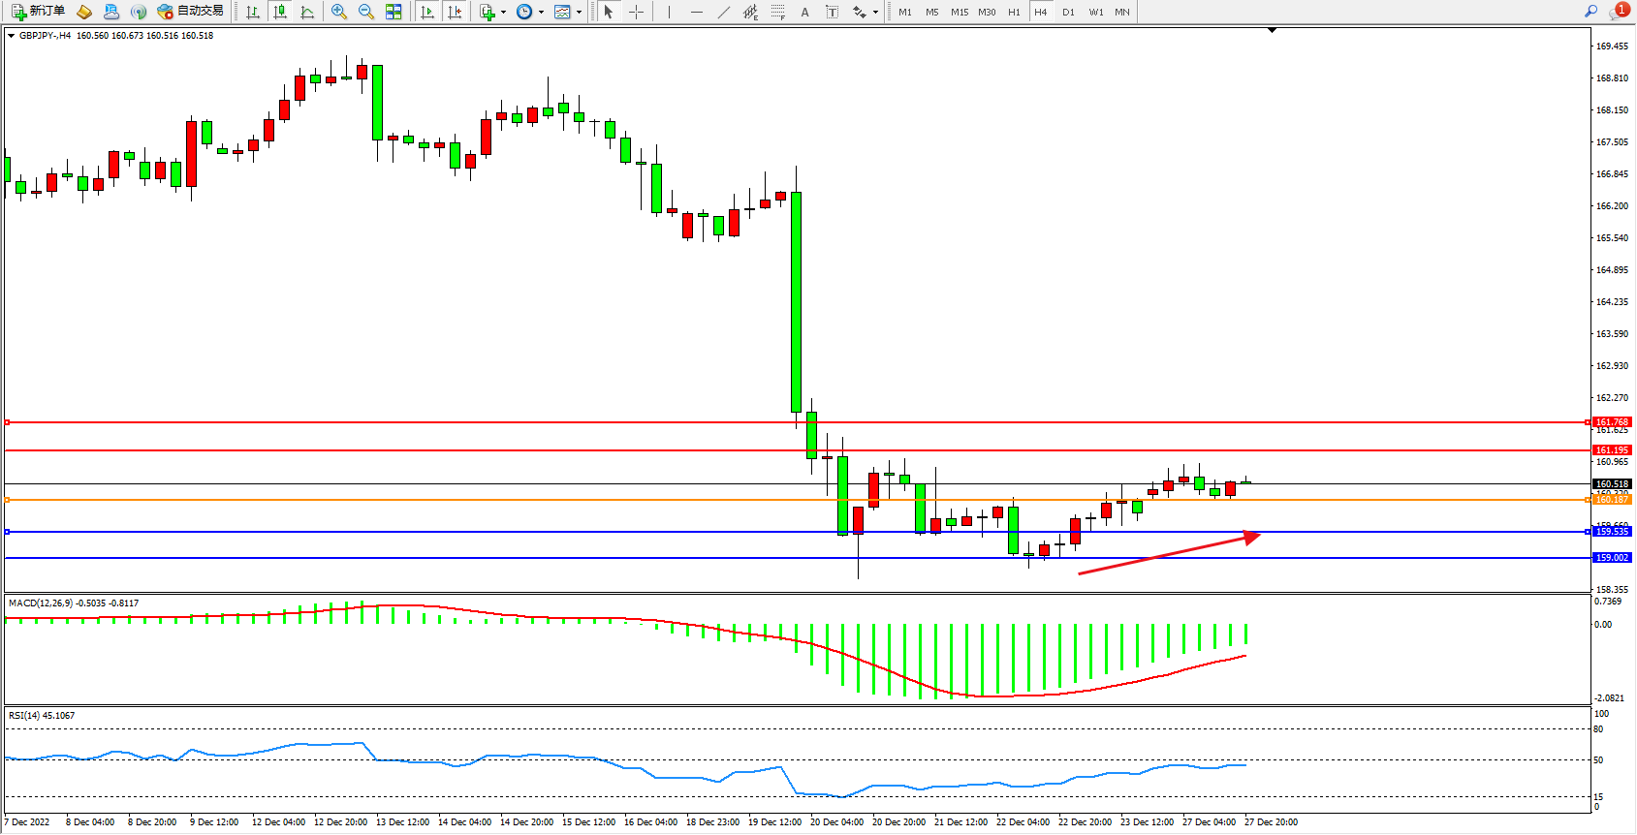This screenshot has height=835, width=1637.
Task: Open the search magnifier icon
Action: [x=1590, y=12]
